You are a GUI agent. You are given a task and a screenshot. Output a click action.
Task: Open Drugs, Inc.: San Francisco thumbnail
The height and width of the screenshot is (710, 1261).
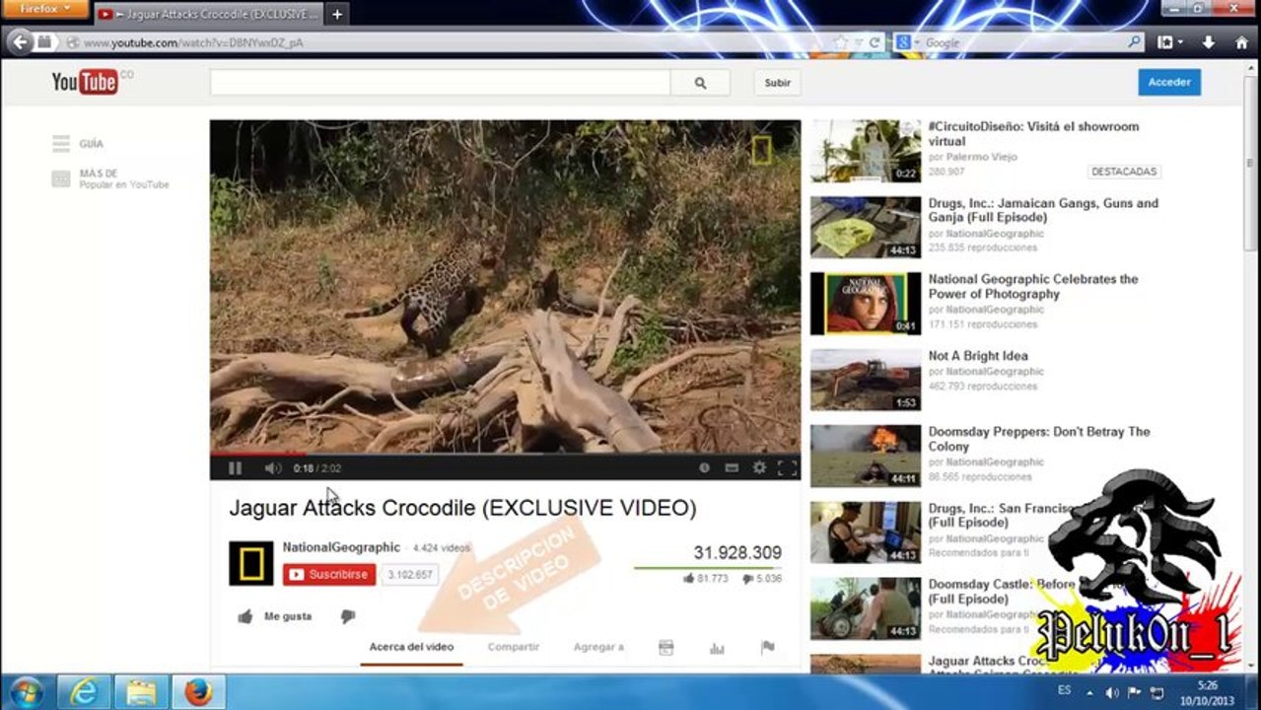tap(866, 532)
